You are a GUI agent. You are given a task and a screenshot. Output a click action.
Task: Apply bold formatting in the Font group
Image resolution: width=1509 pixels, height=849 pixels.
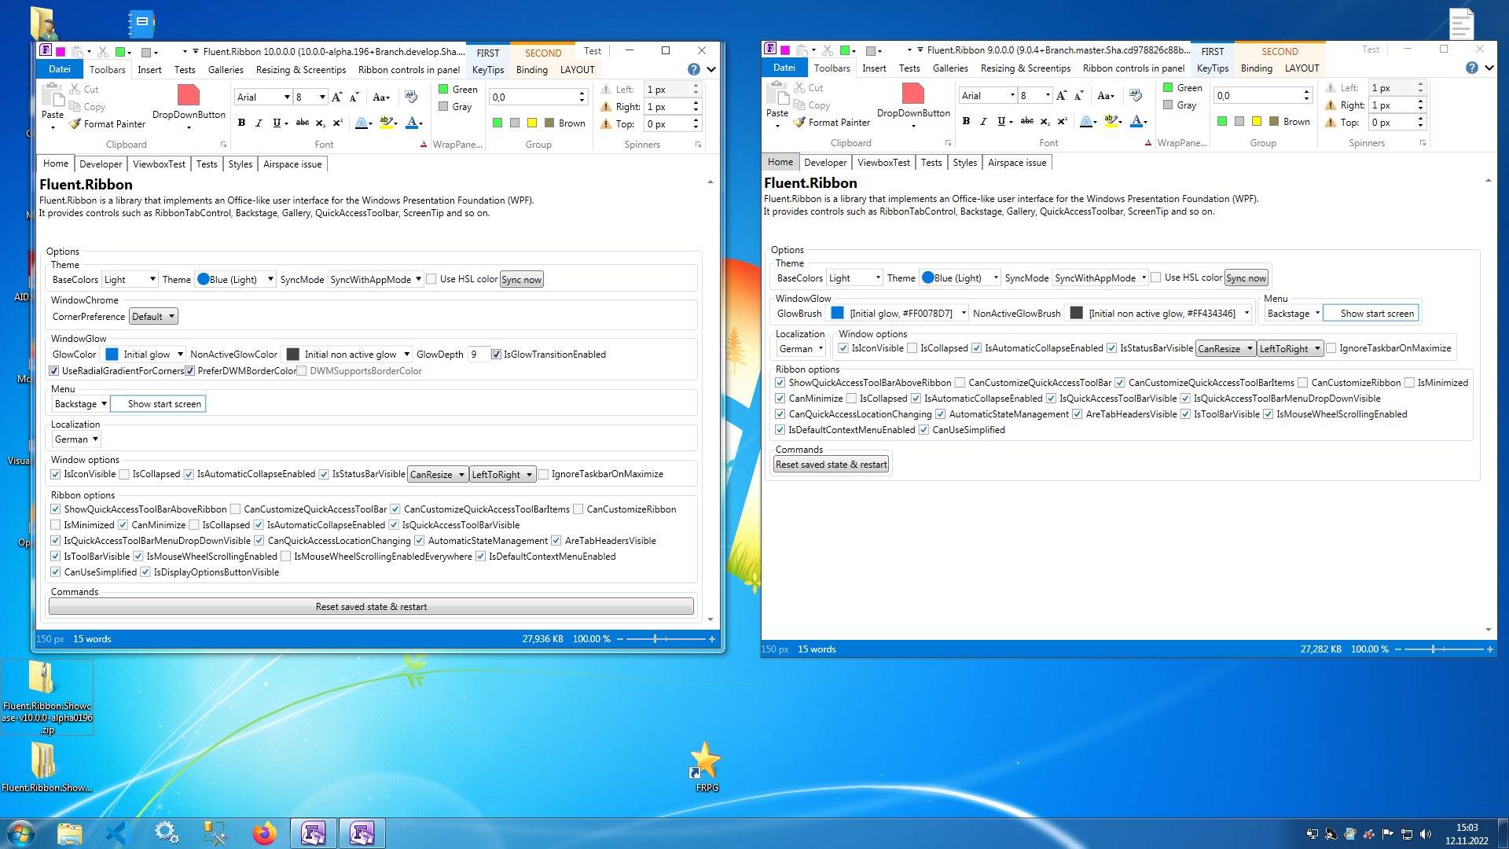click(241, 123)
